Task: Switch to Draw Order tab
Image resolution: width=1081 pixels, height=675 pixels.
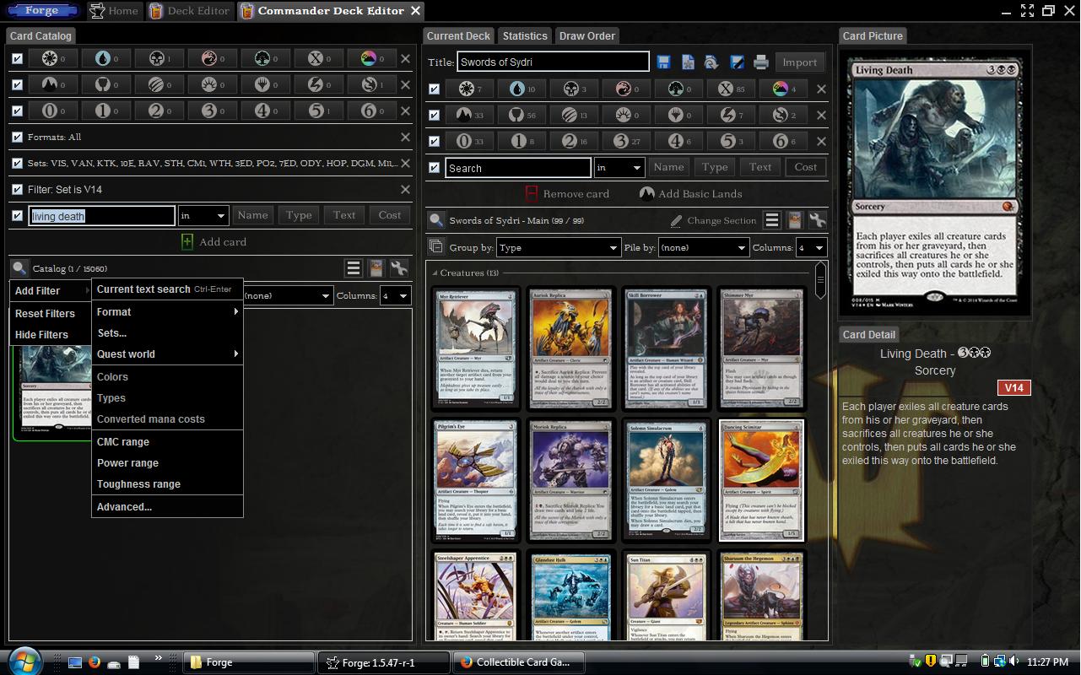Action: click(x=587, y=35)
